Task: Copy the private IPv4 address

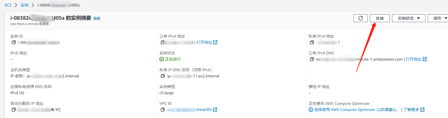Action: [x=312, y=43]
